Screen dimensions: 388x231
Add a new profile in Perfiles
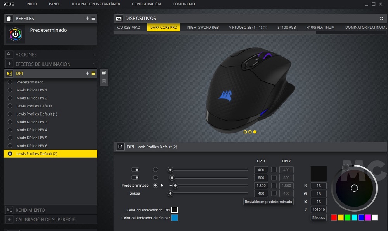pyautogui.click(x=87, y=18)
